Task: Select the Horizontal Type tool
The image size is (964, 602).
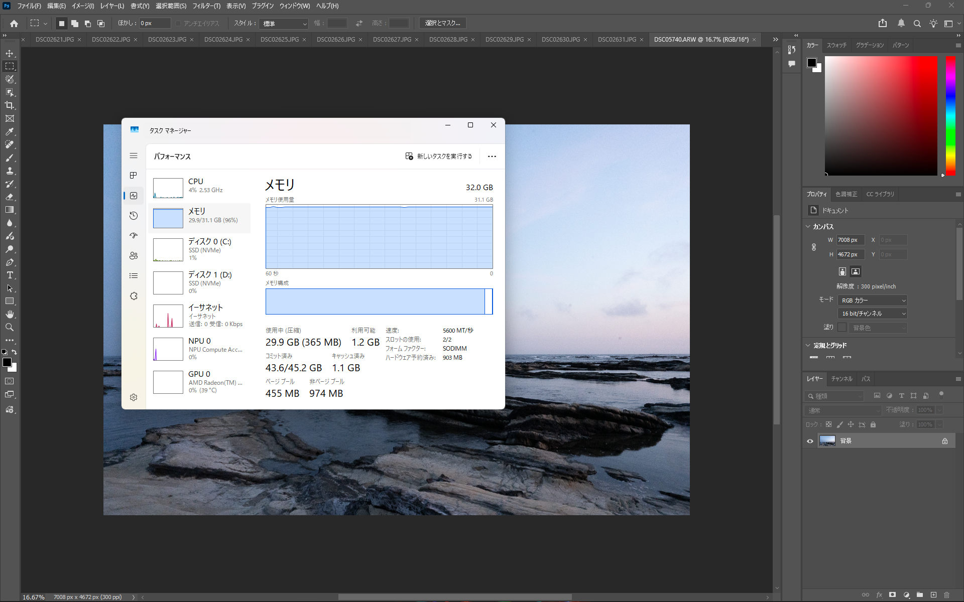Action: click(x=10, y=275)
